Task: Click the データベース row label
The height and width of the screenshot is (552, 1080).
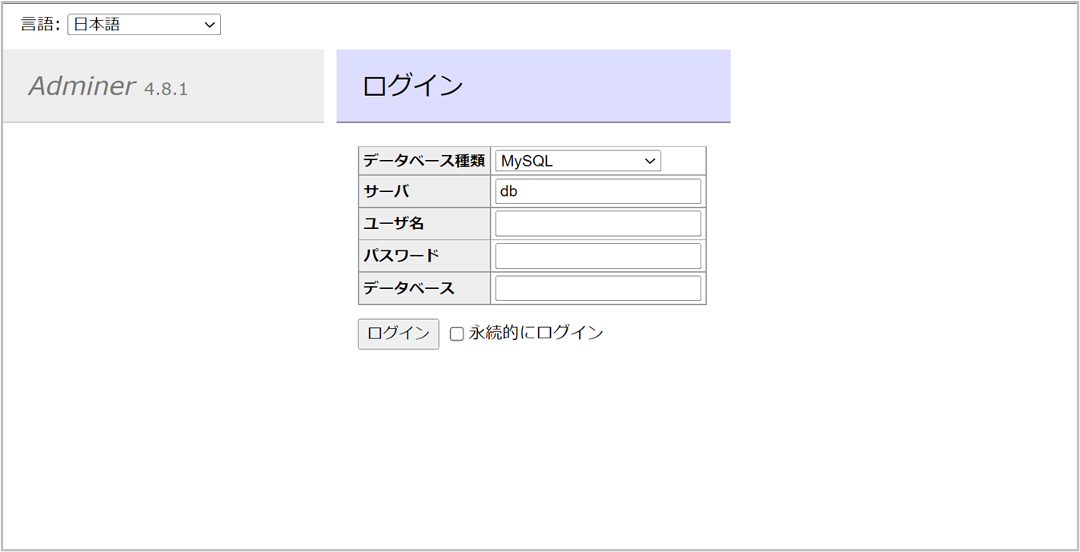Action: (408, 288)
